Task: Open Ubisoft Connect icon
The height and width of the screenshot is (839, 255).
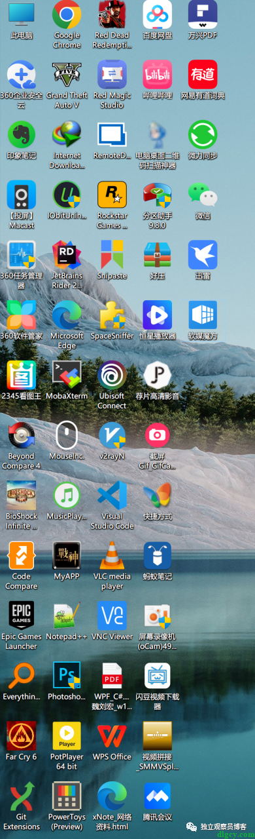Action: pos(112,375)
